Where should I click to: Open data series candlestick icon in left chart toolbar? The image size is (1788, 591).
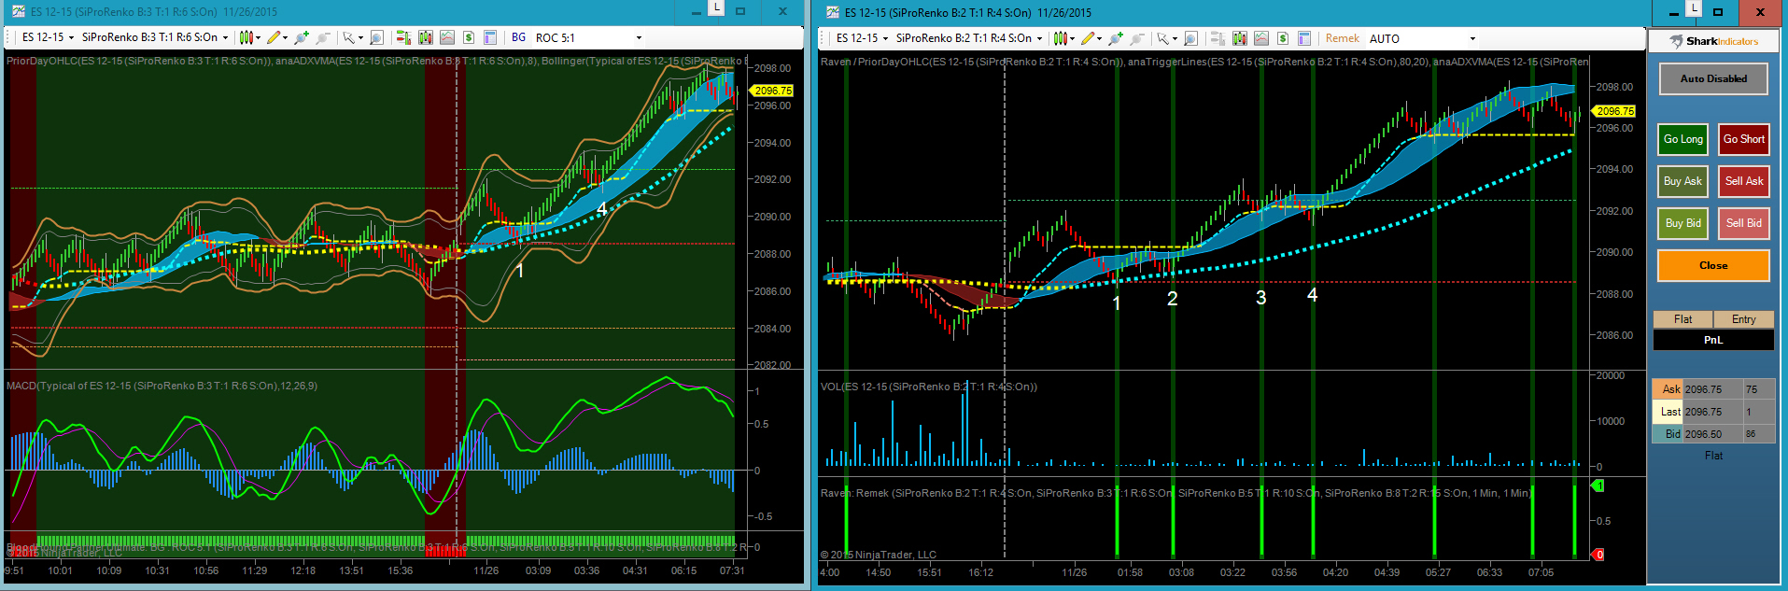point(426,37)
